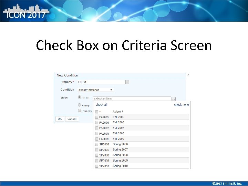
Task: Check the SP2006 Spring 2006 box
Action: point(97,144)
